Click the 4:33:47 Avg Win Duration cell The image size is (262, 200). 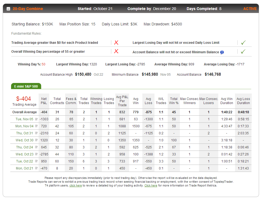pos(227,126)
